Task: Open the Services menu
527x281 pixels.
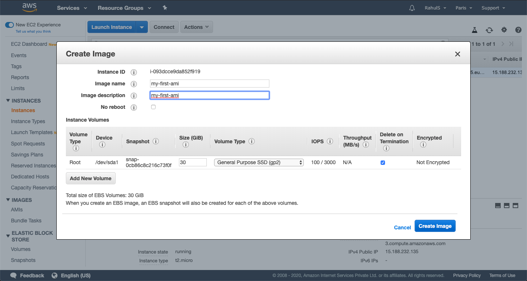Action: (x=71, y=7)
